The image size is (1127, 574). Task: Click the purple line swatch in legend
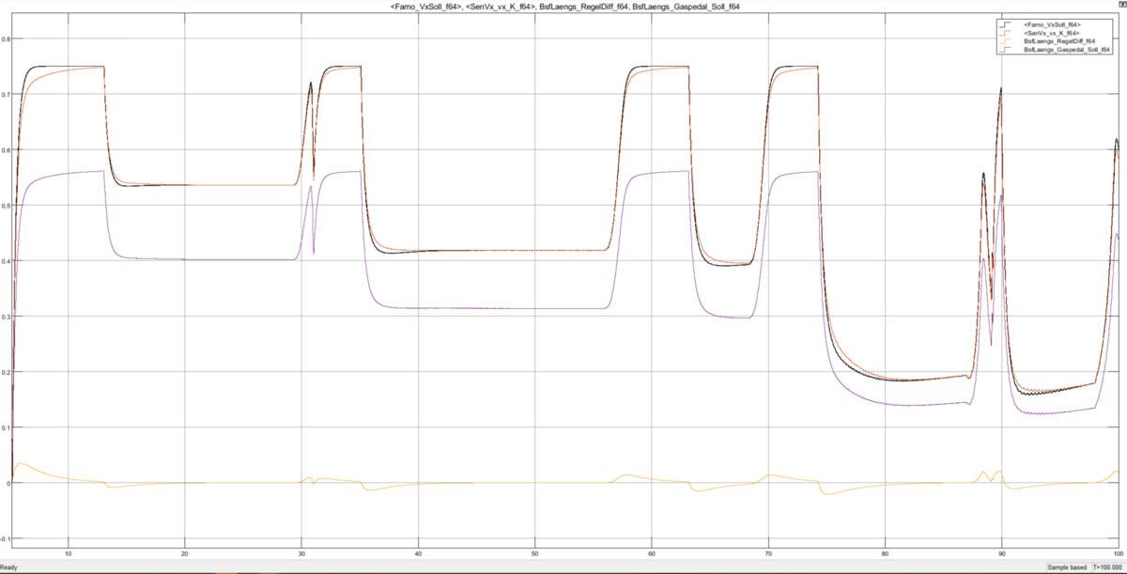tap(1007, 50)
